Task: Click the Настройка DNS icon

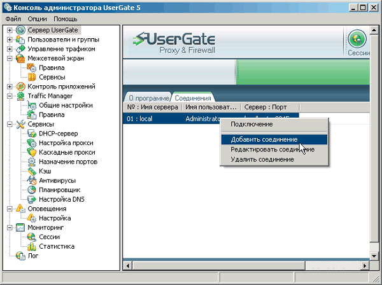Action: (32, 199)
